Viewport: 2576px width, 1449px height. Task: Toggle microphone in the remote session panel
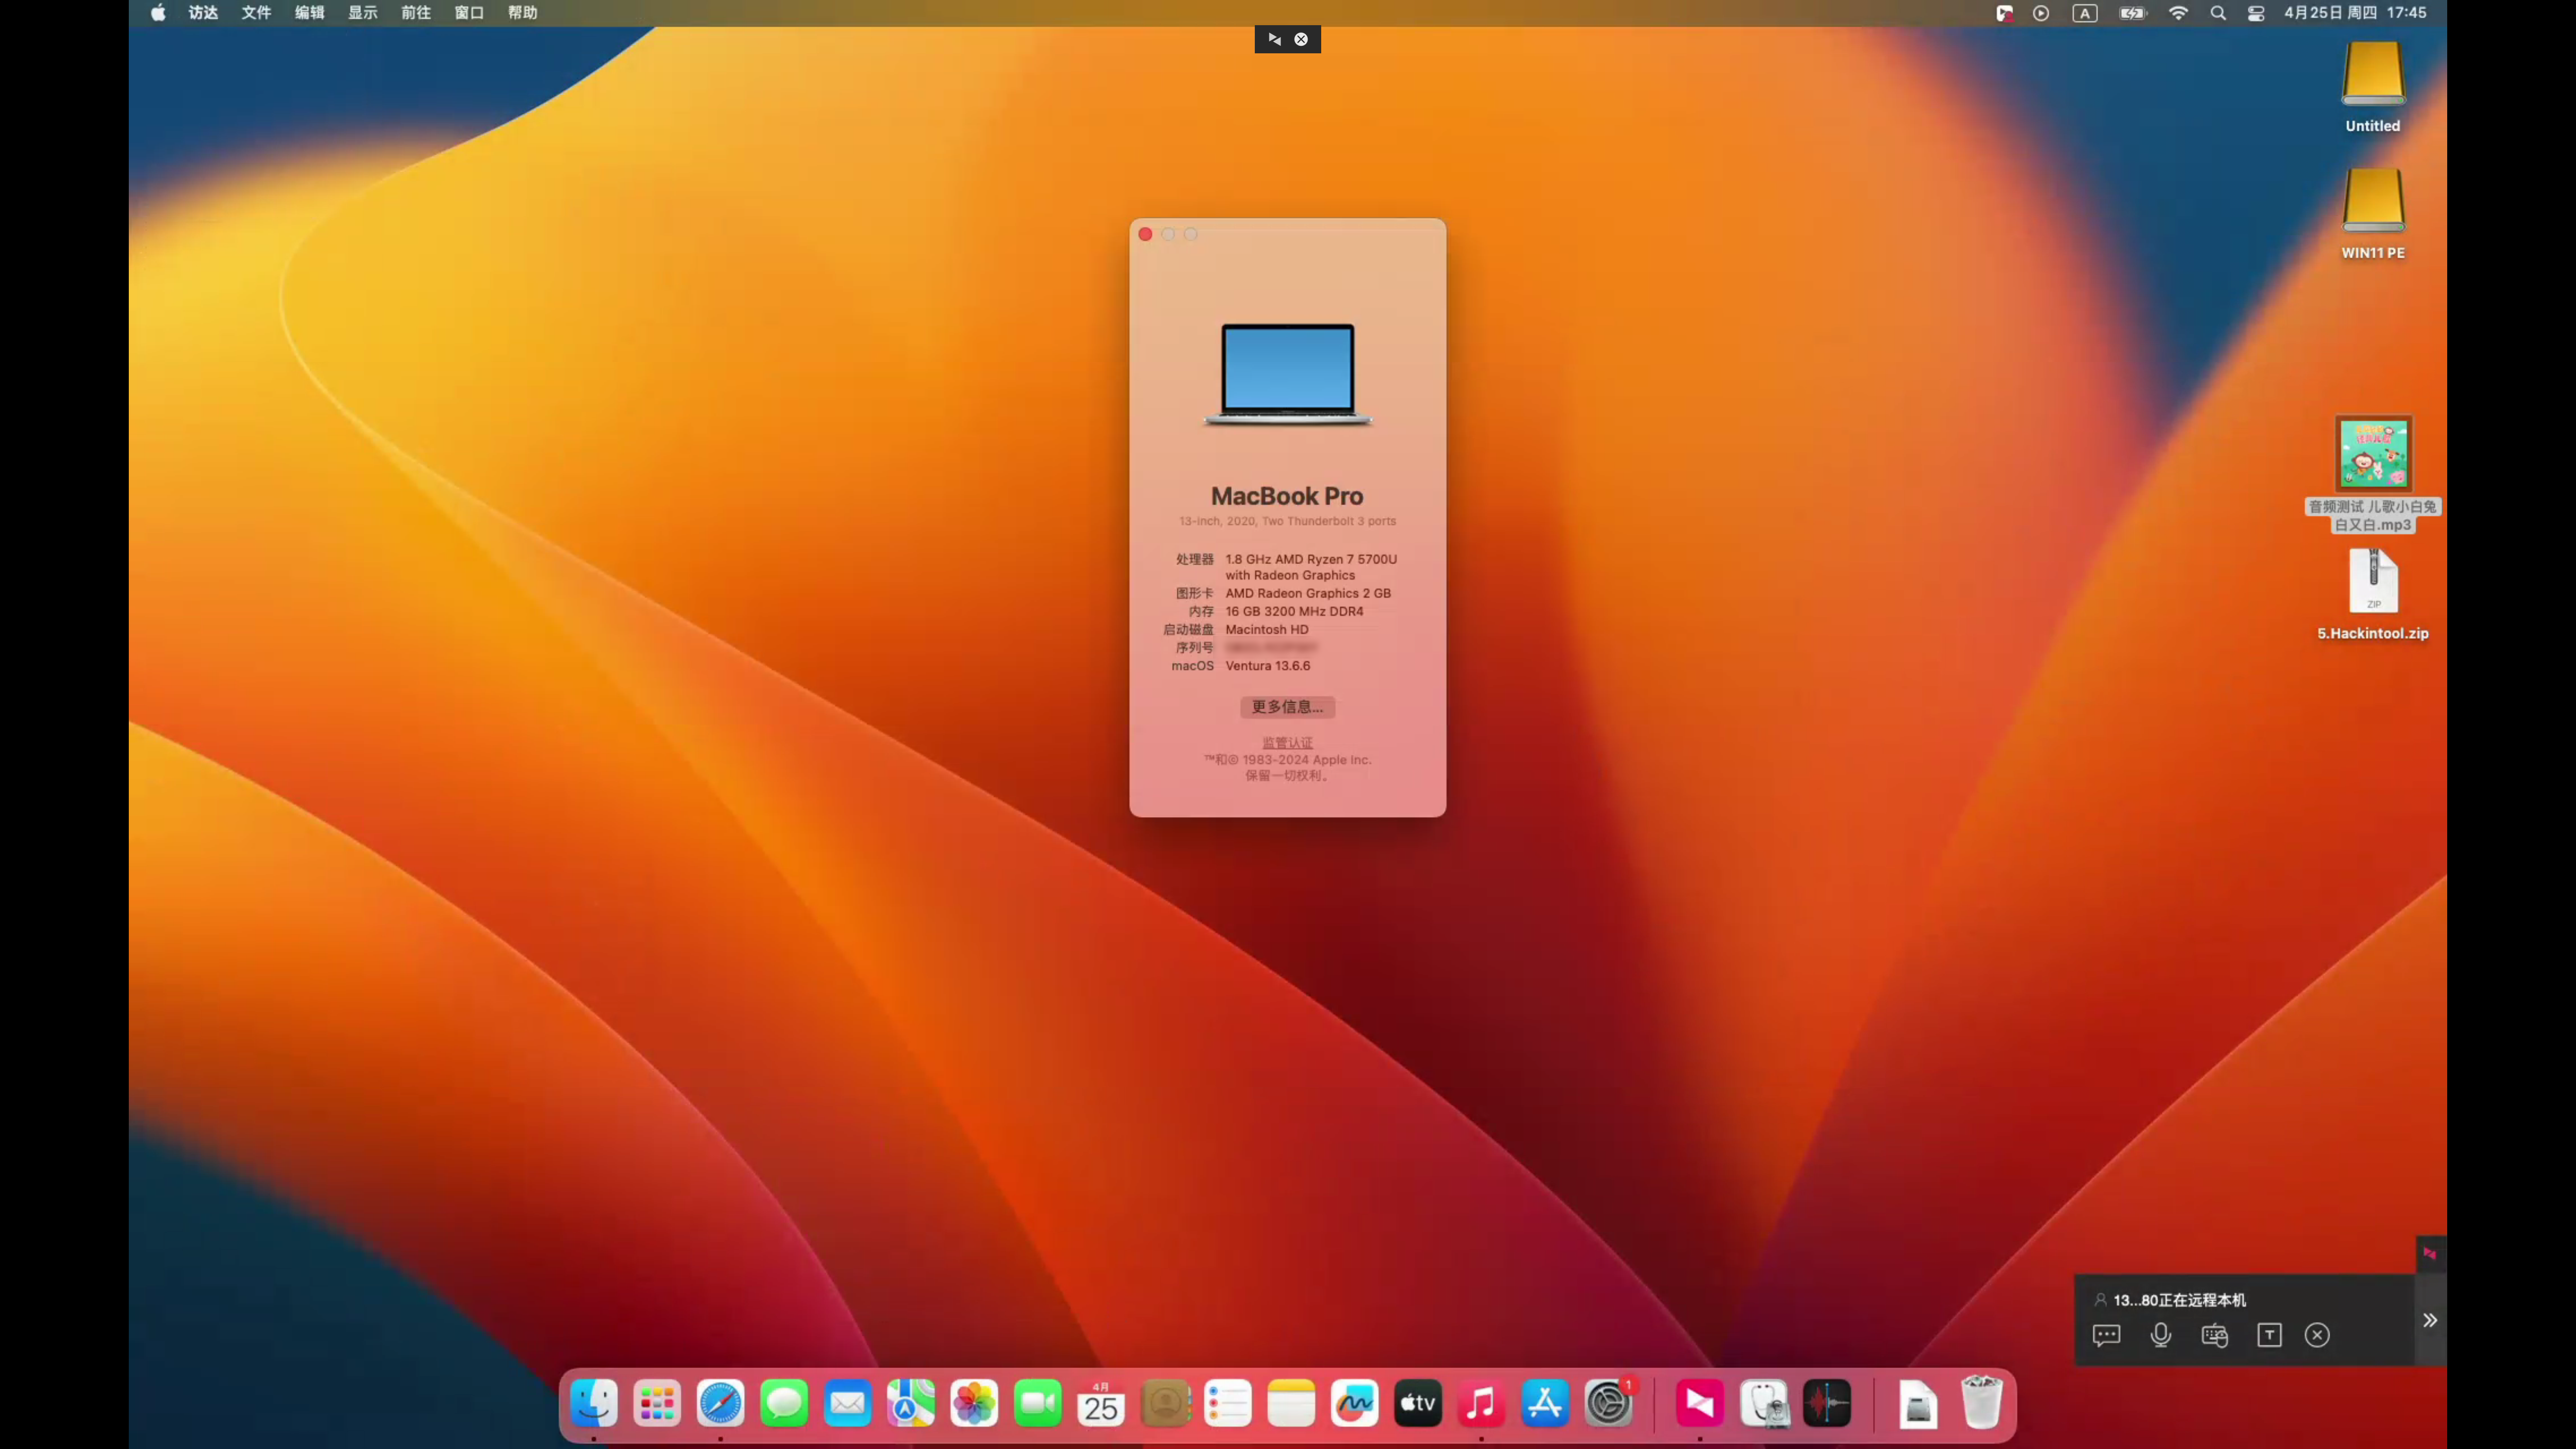[x=2160, y=1335]
